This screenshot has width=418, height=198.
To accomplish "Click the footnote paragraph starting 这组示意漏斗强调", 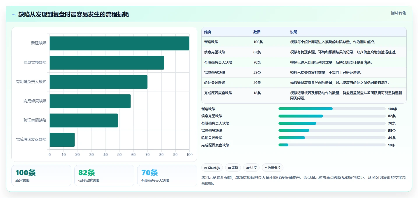I will click(x=304, y=181).
